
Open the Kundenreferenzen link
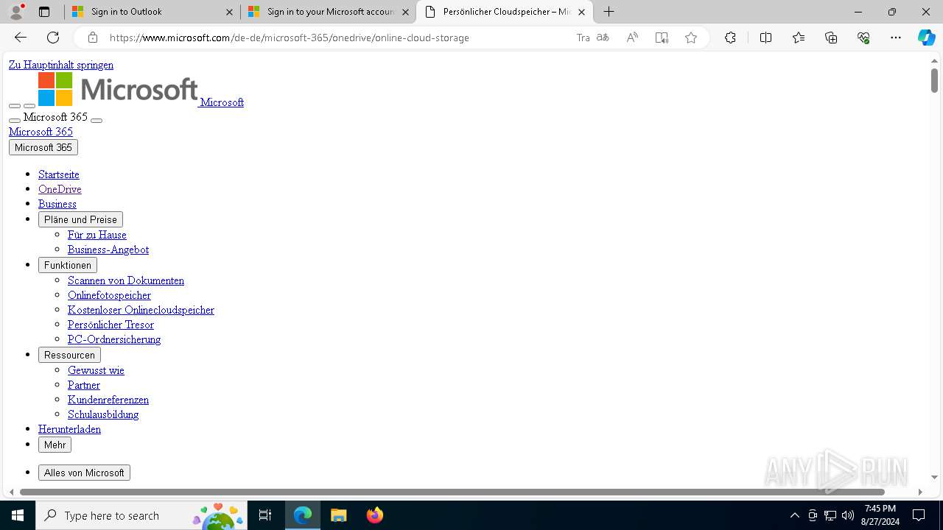[x=108, y=400]
